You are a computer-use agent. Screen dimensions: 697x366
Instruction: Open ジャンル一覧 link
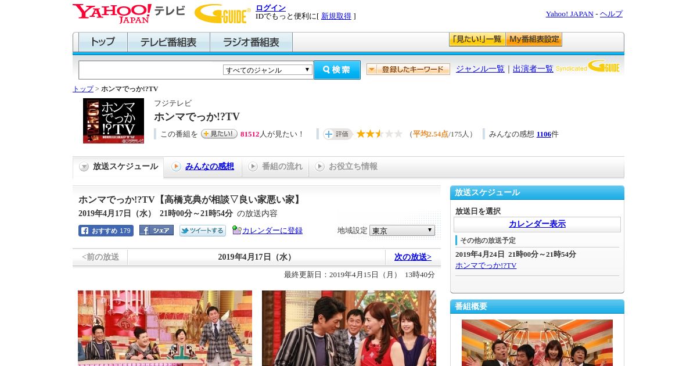pyautogui.click(x=480, y=69)
